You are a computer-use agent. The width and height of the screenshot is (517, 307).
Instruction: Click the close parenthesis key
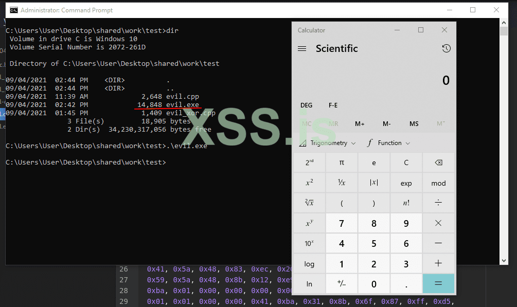tap(374, 203)
